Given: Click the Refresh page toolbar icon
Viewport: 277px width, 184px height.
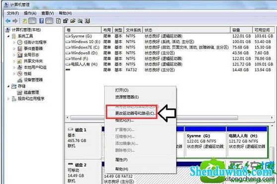Looking at the screenshot, I should (x=58, y=21).
